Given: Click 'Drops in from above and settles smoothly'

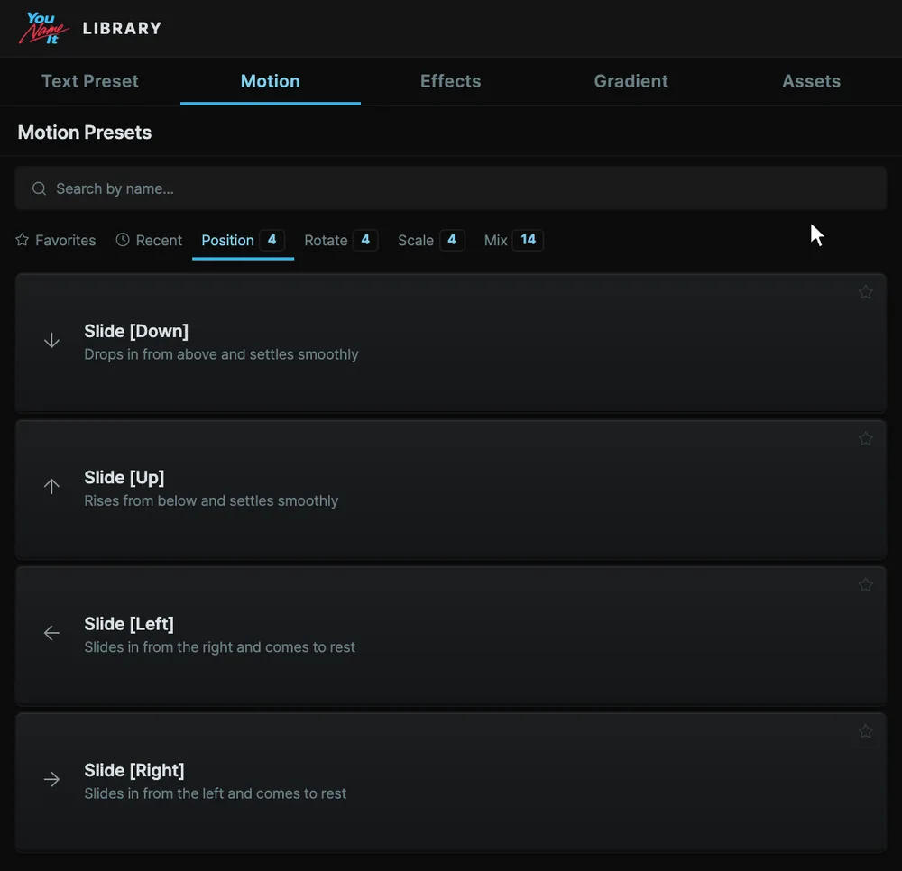Looking at the screenshot, I should point(222,354).
